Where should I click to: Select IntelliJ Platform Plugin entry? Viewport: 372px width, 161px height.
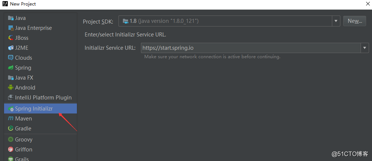coord(40,98)
